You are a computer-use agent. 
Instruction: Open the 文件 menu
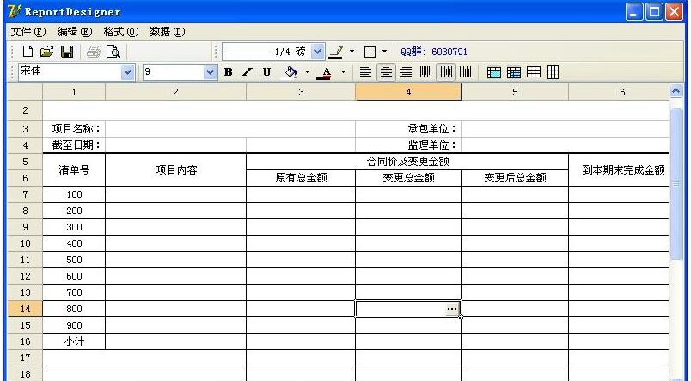click(28, 32)
